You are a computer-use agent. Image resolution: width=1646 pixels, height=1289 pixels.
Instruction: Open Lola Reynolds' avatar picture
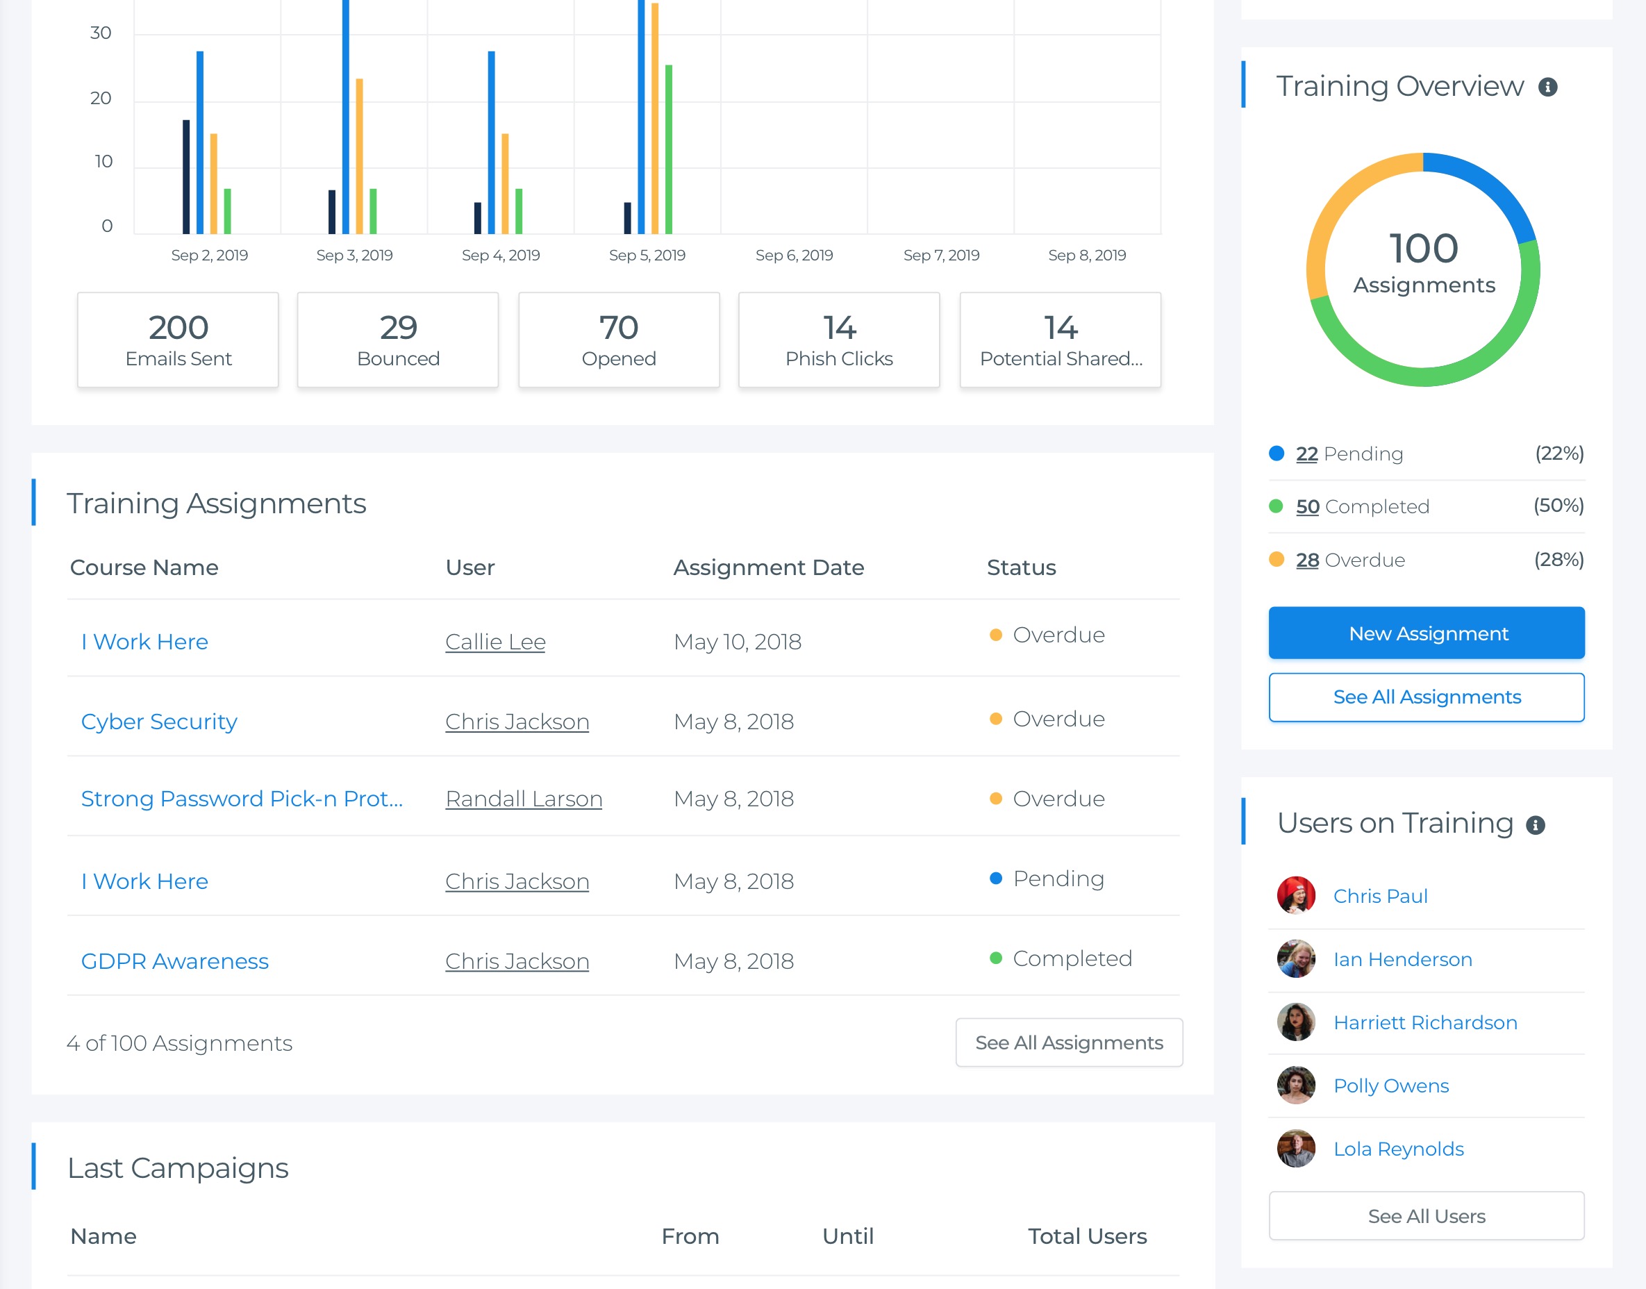[x=1296, y=1149]
